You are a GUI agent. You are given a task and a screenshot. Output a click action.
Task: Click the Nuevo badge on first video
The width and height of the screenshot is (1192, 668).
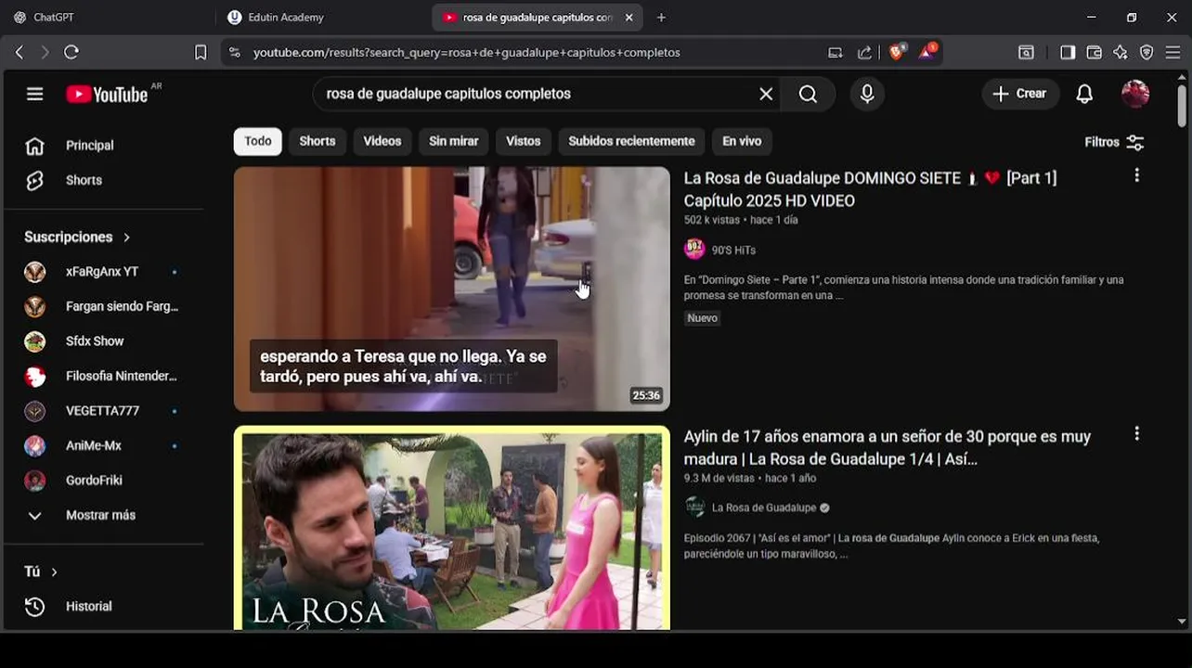pyautogui.click(x=703, y=317)
